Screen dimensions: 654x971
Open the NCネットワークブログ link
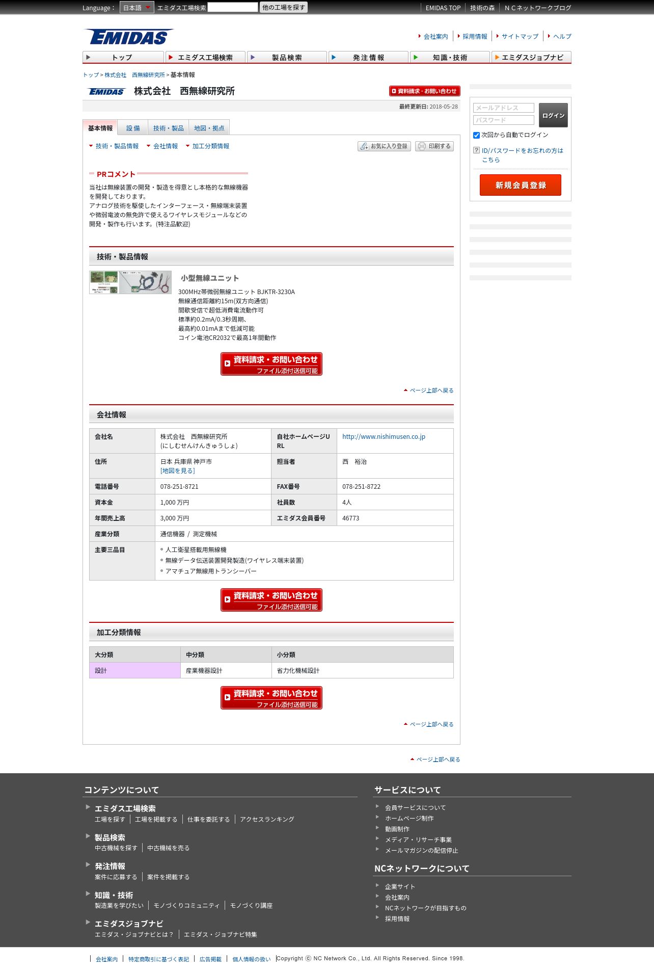tap(538, 8)
